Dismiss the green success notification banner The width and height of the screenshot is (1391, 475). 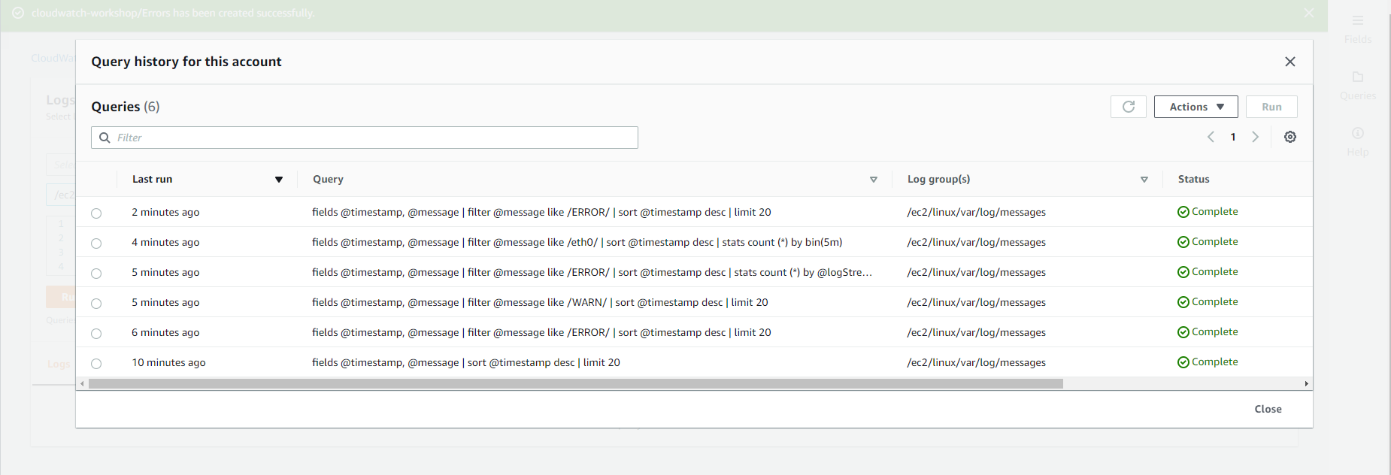pyautogui.click(x=1309, y=14)
